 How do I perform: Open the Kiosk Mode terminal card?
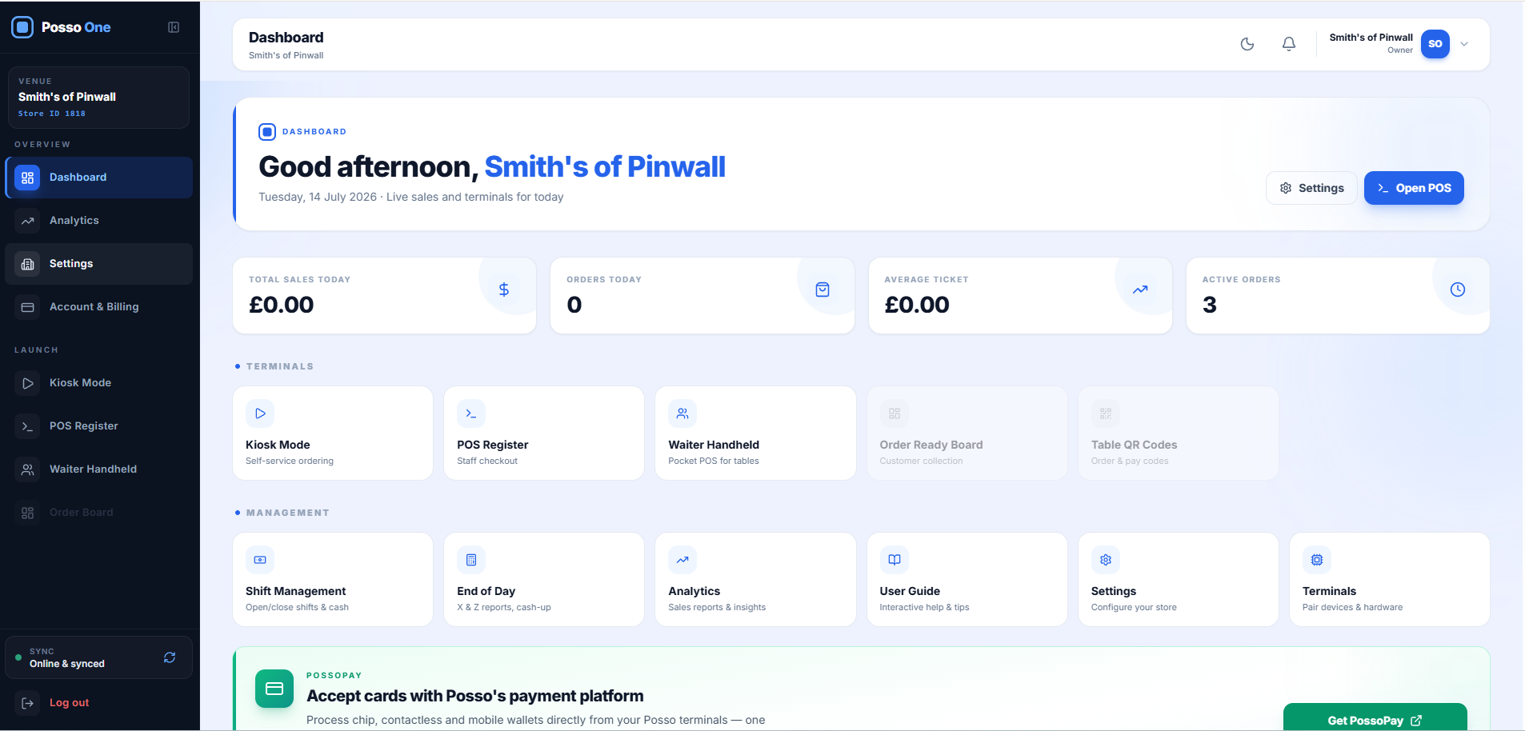(333, 433)
